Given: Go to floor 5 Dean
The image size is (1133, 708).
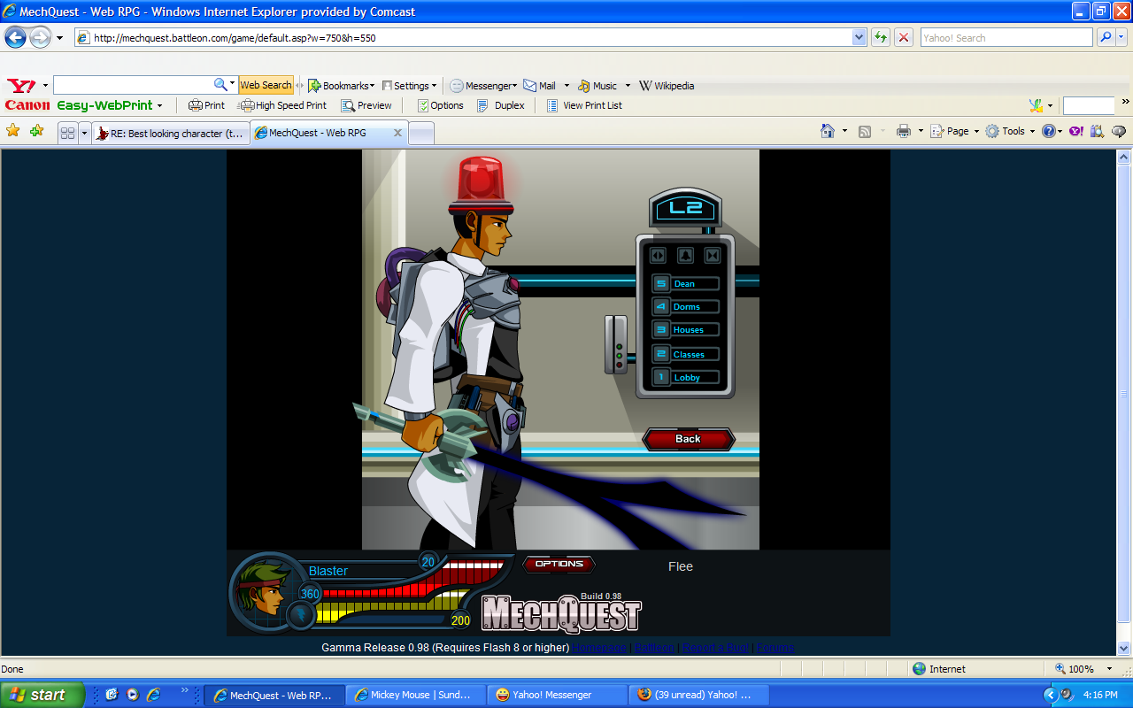Looking at the screenshot, I should [686, 283].
